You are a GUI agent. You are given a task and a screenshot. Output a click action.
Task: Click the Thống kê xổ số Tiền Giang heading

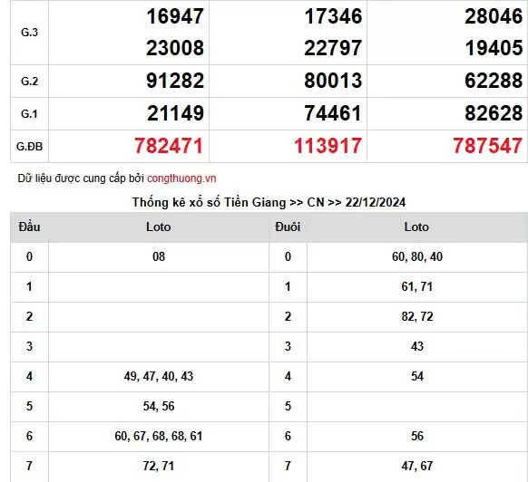(x=269, y=202)
